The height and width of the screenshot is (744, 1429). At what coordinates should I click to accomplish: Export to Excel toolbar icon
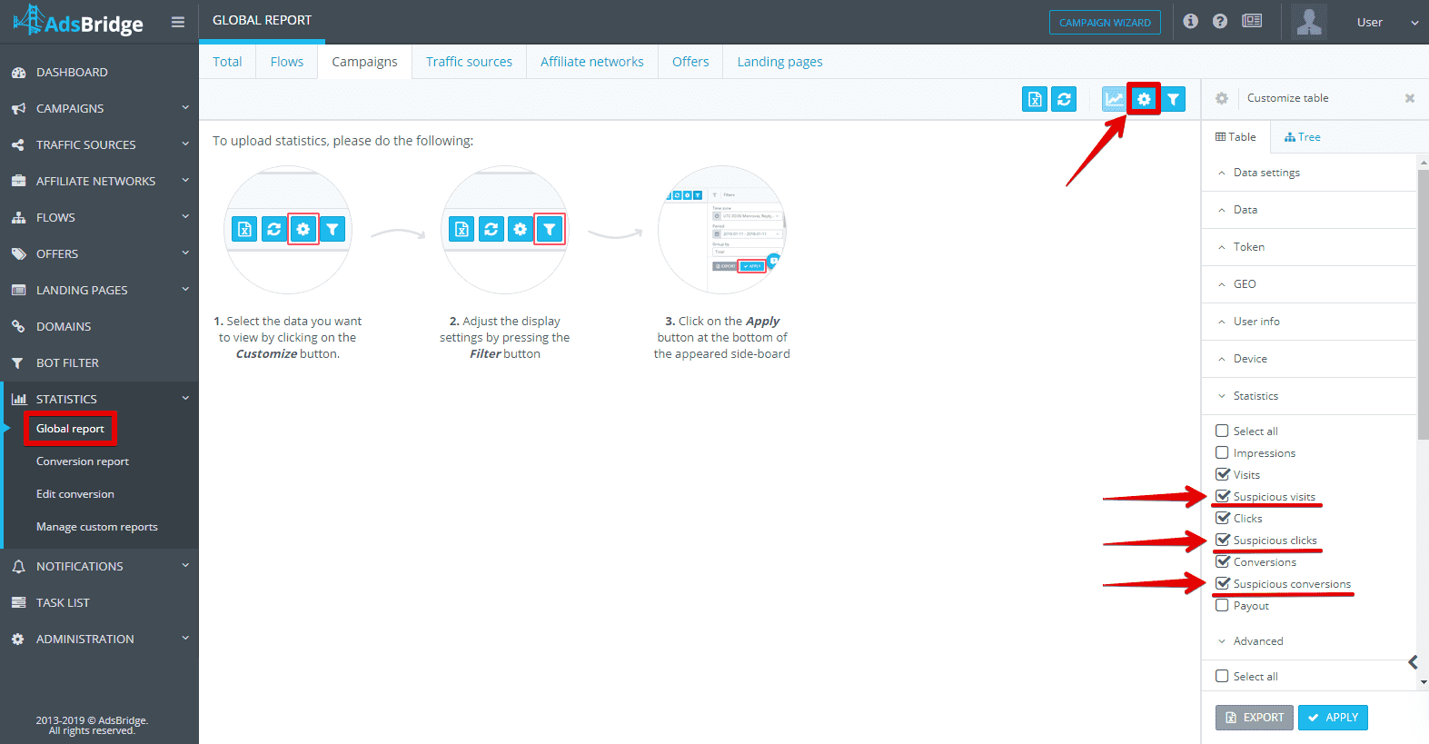click(x=1035, y=99)
